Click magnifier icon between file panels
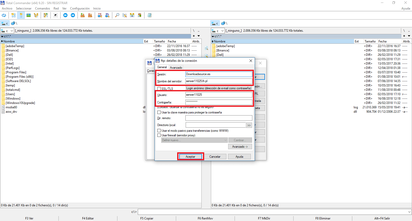The width and height of the screenshot is (412, 221). pos(206,48)
